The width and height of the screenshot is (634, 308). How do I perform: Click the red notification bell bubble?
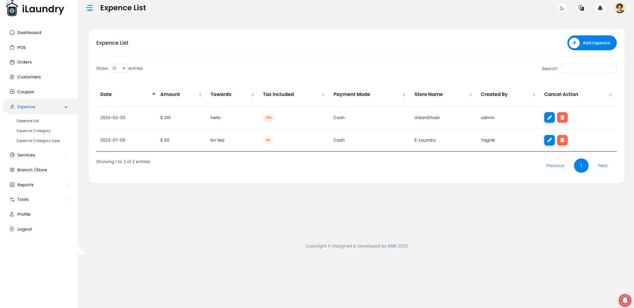pyautogui.click(x=625, y=300)
